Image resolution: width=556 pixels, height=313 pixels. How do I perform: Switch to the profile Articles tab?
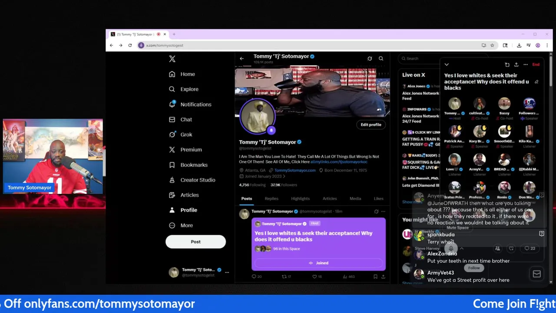click(330, 199)
